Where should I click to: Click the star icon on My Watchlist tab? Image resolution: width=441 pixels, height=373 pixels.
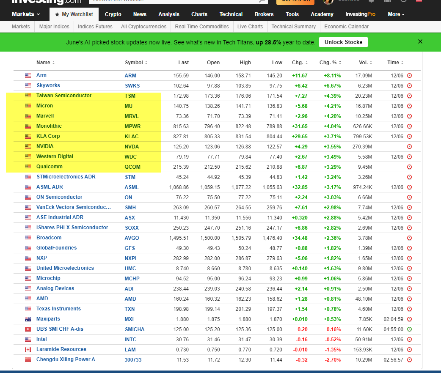click(57, 14)
